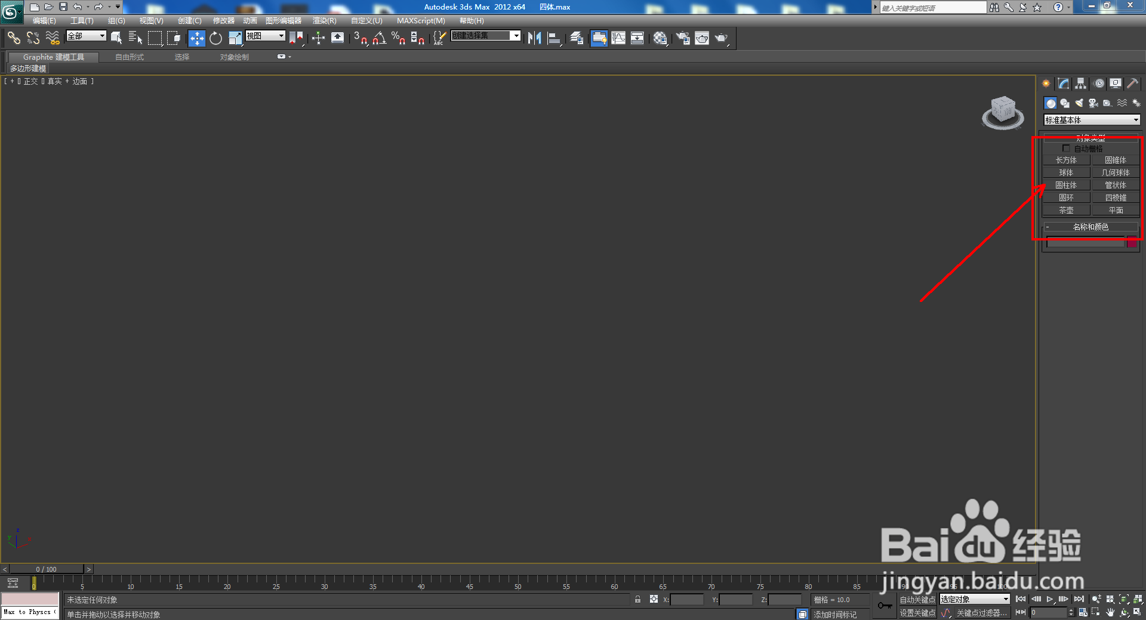The image size is (1146, 620).
Task: Click the object name input field
Action: tap(1085, 242)
